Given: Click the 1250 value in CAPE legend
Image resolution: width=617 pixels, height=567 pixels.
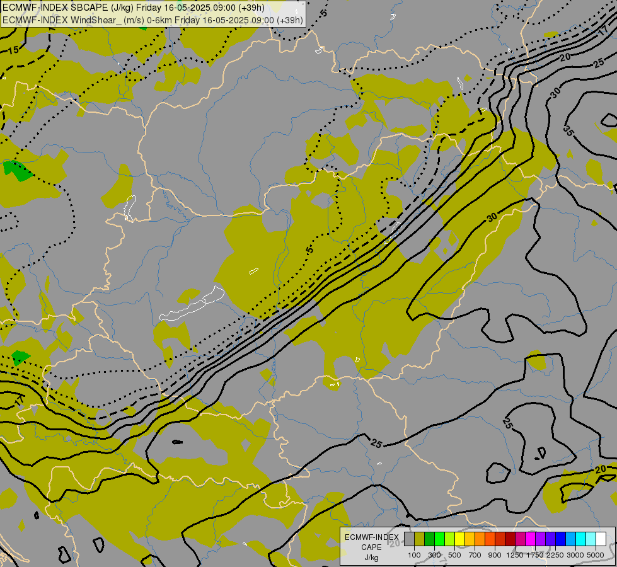Looking at the screenshot, I should point(515,555).
